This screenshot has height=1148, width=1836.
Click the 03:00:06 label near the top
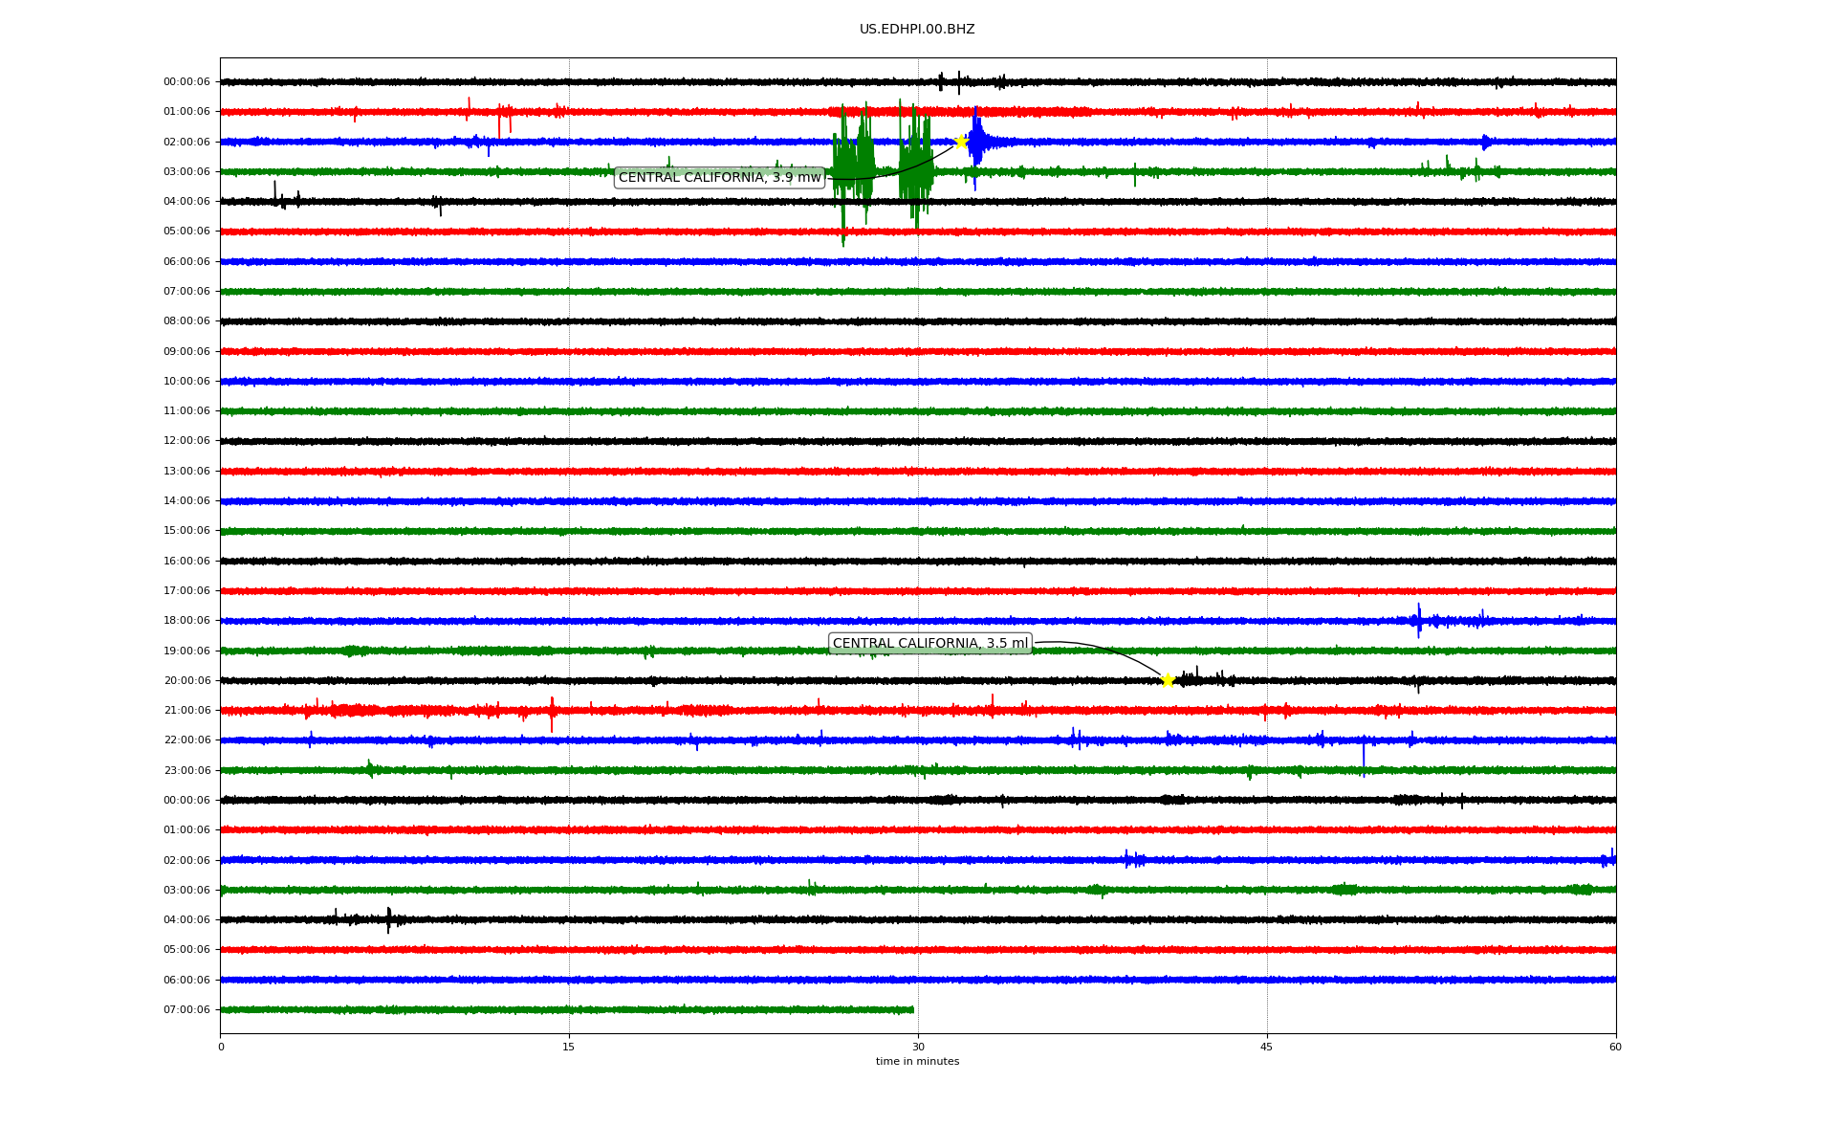pos(186,172)
